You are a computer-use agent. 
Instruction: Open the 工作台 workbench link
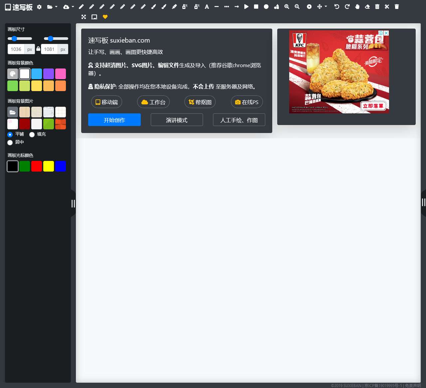click(153, 102)
